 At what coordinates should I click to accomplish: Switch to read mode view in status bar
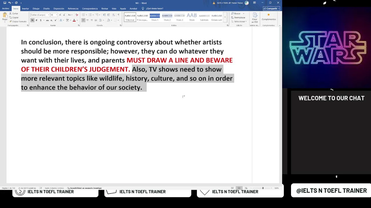pyautogui.click(x=232, y=188)
